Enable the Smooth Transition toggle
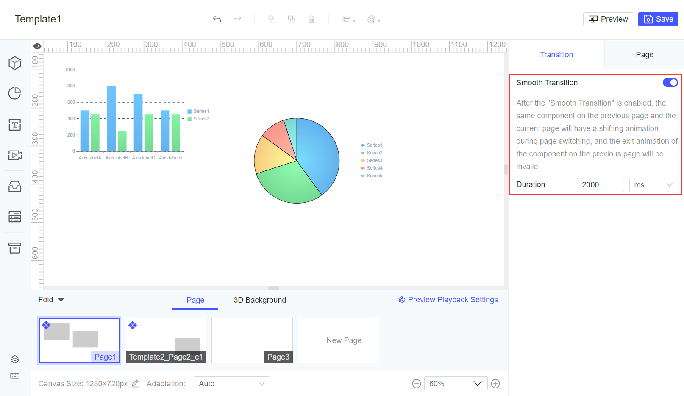Screen dimensions: 684x396 click(670, 82)
